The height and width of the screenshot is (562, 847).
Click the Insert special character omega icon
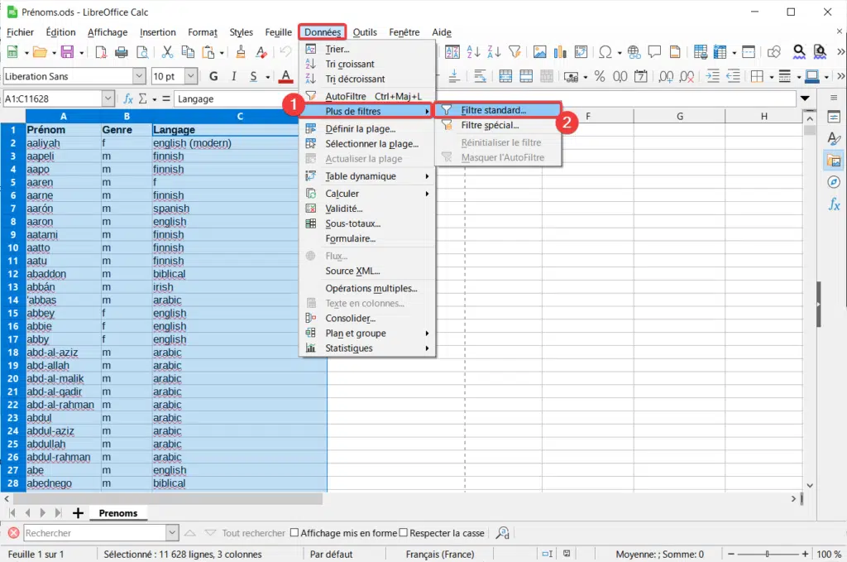pos(605,52)
